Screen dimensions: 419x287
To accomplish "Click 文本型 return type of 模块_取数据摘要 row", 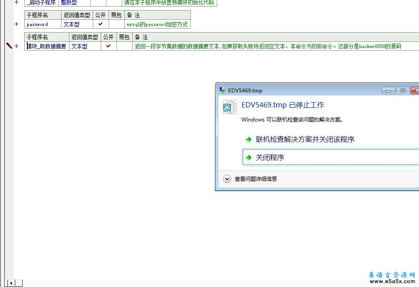I will [80, 46].
